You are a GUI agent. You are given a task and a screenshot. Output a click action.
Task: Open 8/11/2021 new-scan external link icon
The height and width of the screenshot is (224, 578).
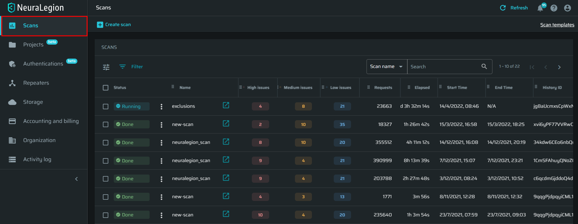226,196
